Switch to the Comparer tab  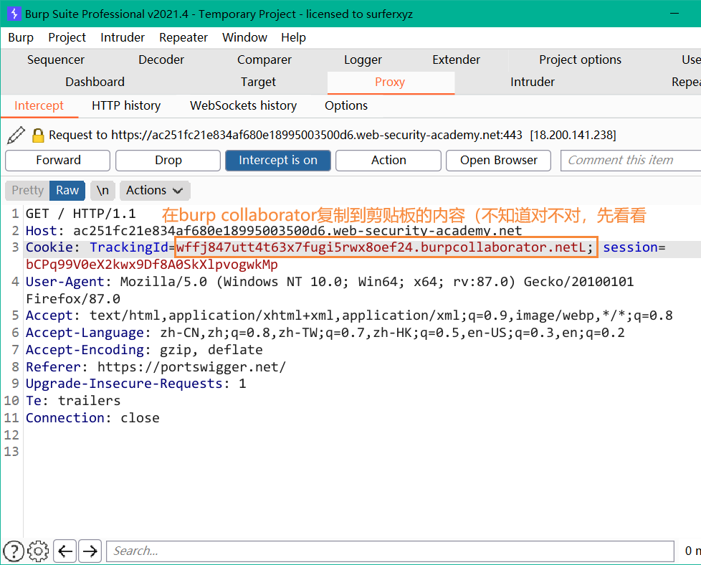[264, 60]
